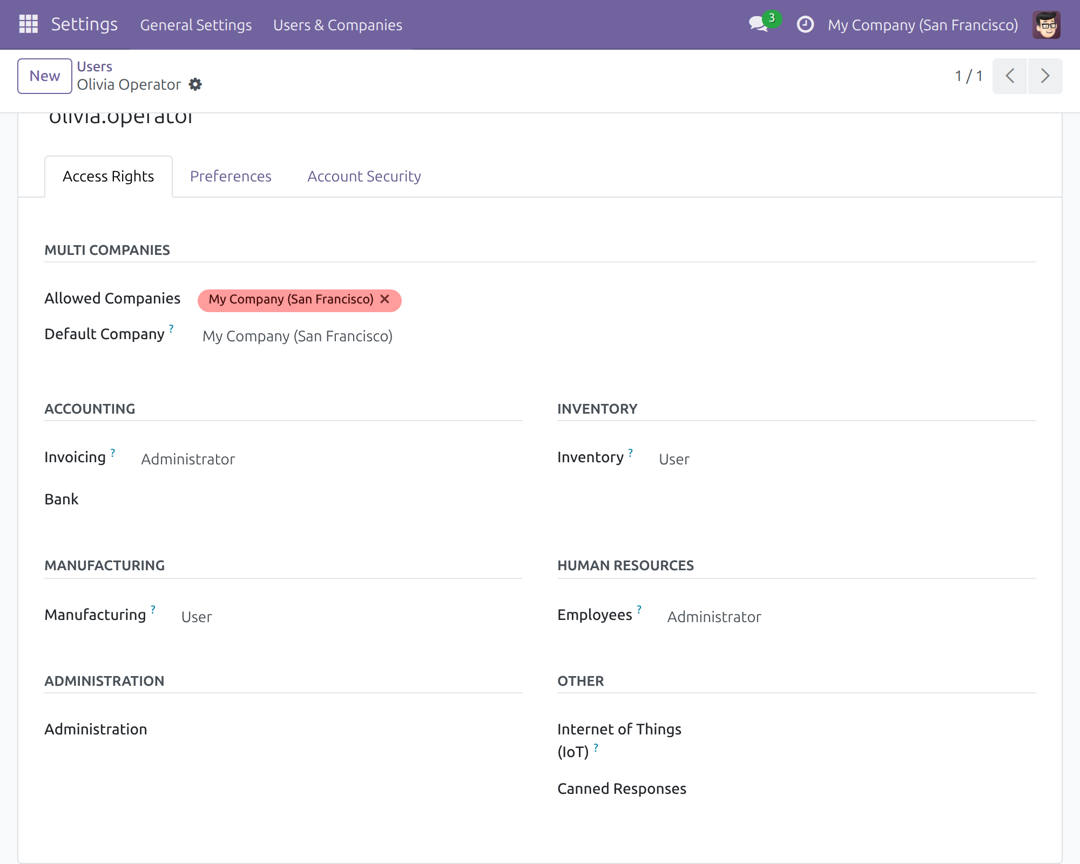The image size is (1080, 864).
Task: Open General Settings menu
Action: (x=195, y=25)
